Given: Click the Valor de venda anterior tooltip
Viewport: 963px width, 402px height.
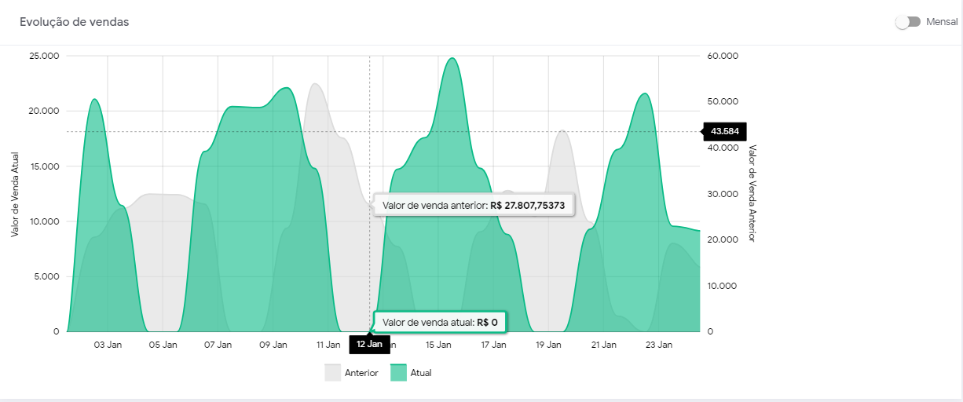Looking at the screenshot, I should [x=474, y=205].
